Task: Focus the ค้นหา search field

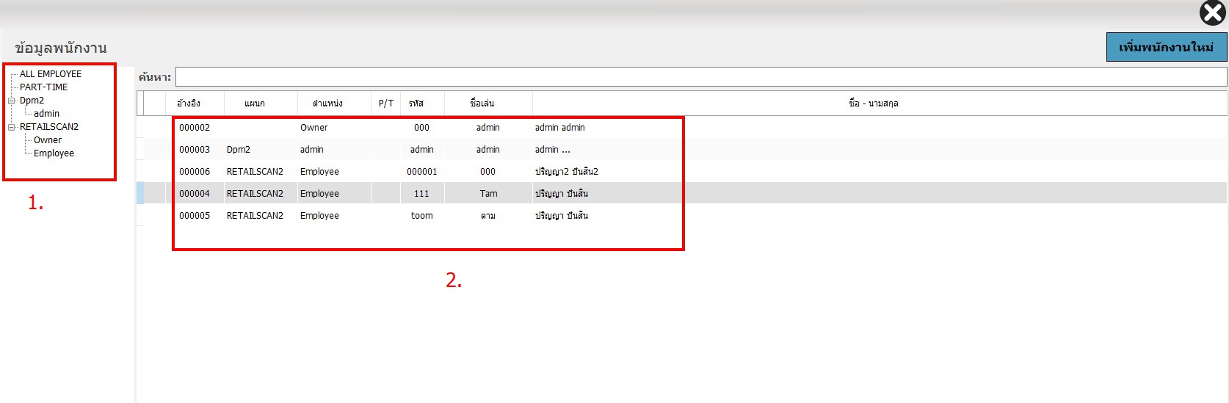Action: click(x=701, y=77)
